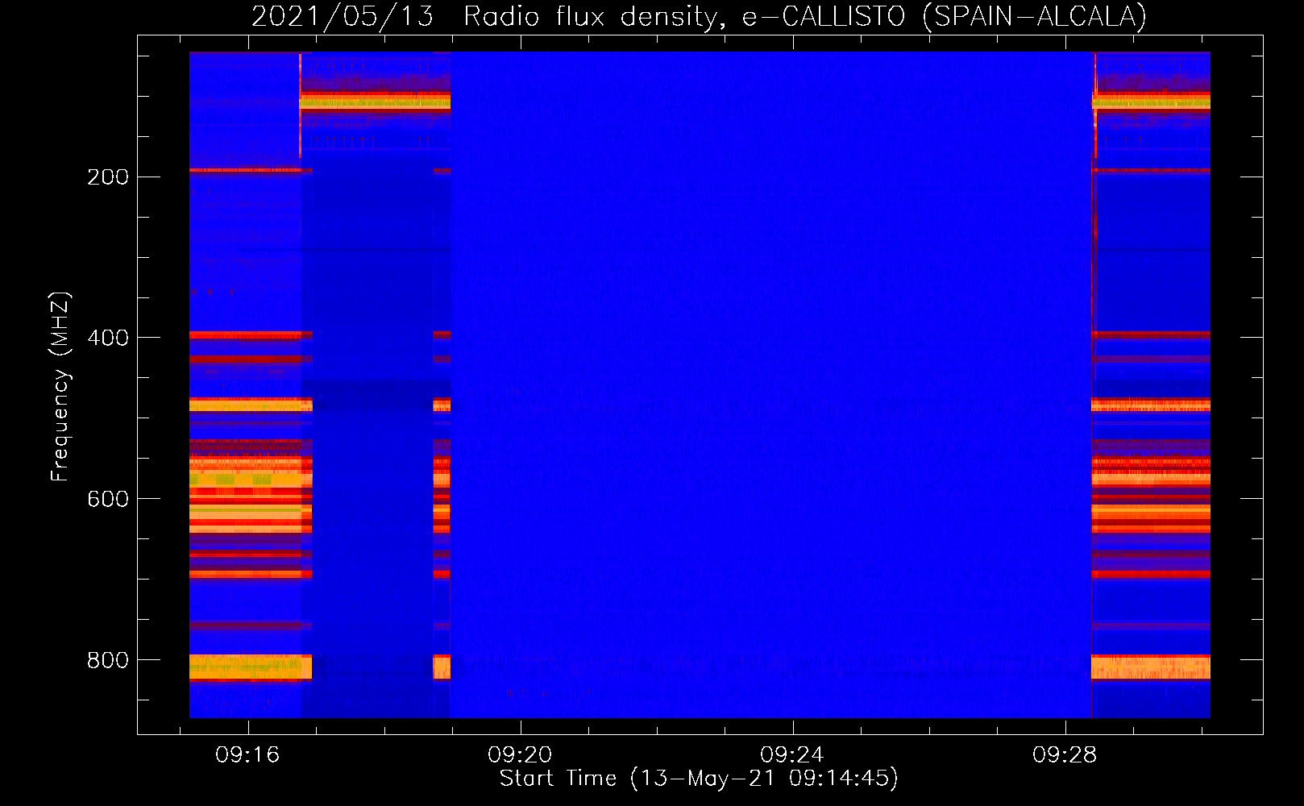1304x806 pixels.
Task: Click the 09:24 time tick label
Action: tap(792, 754)
